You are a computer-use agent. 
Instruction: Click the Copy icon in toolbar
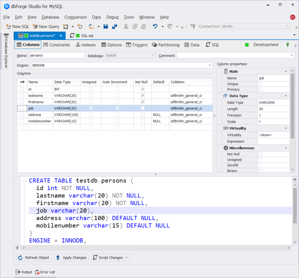click(x=135, y=27)
